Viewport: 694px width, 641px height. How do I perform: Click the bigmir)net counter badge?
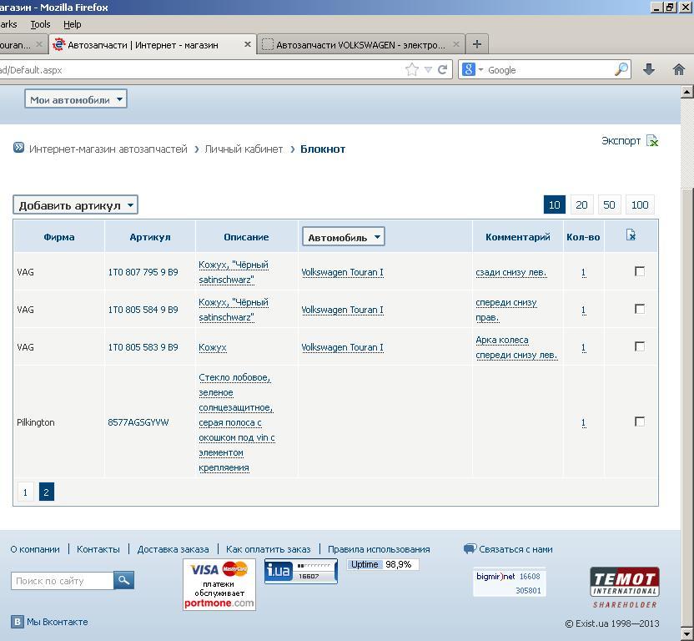pos(509,583)
